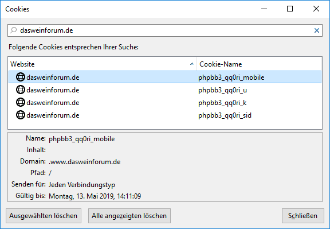Click the Schließen button

(303, 216)
